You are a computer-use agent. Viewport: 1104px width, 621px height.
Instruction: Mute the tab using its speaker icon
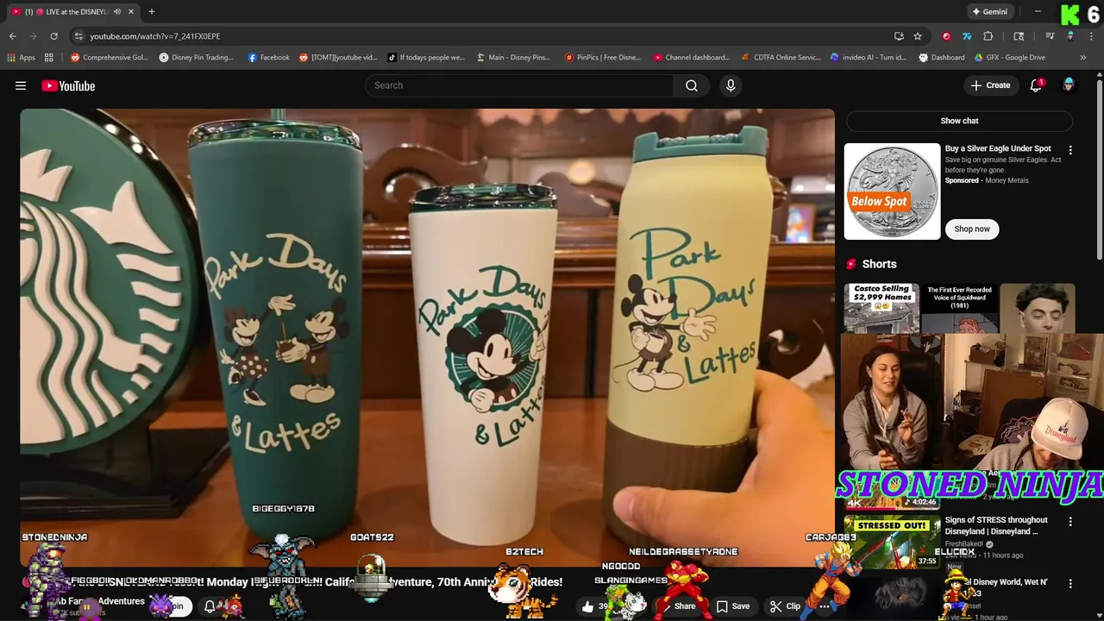click(116, 12)
